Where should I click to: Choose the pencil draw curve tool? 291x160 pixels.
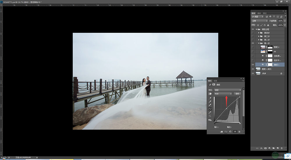[210, 112]
